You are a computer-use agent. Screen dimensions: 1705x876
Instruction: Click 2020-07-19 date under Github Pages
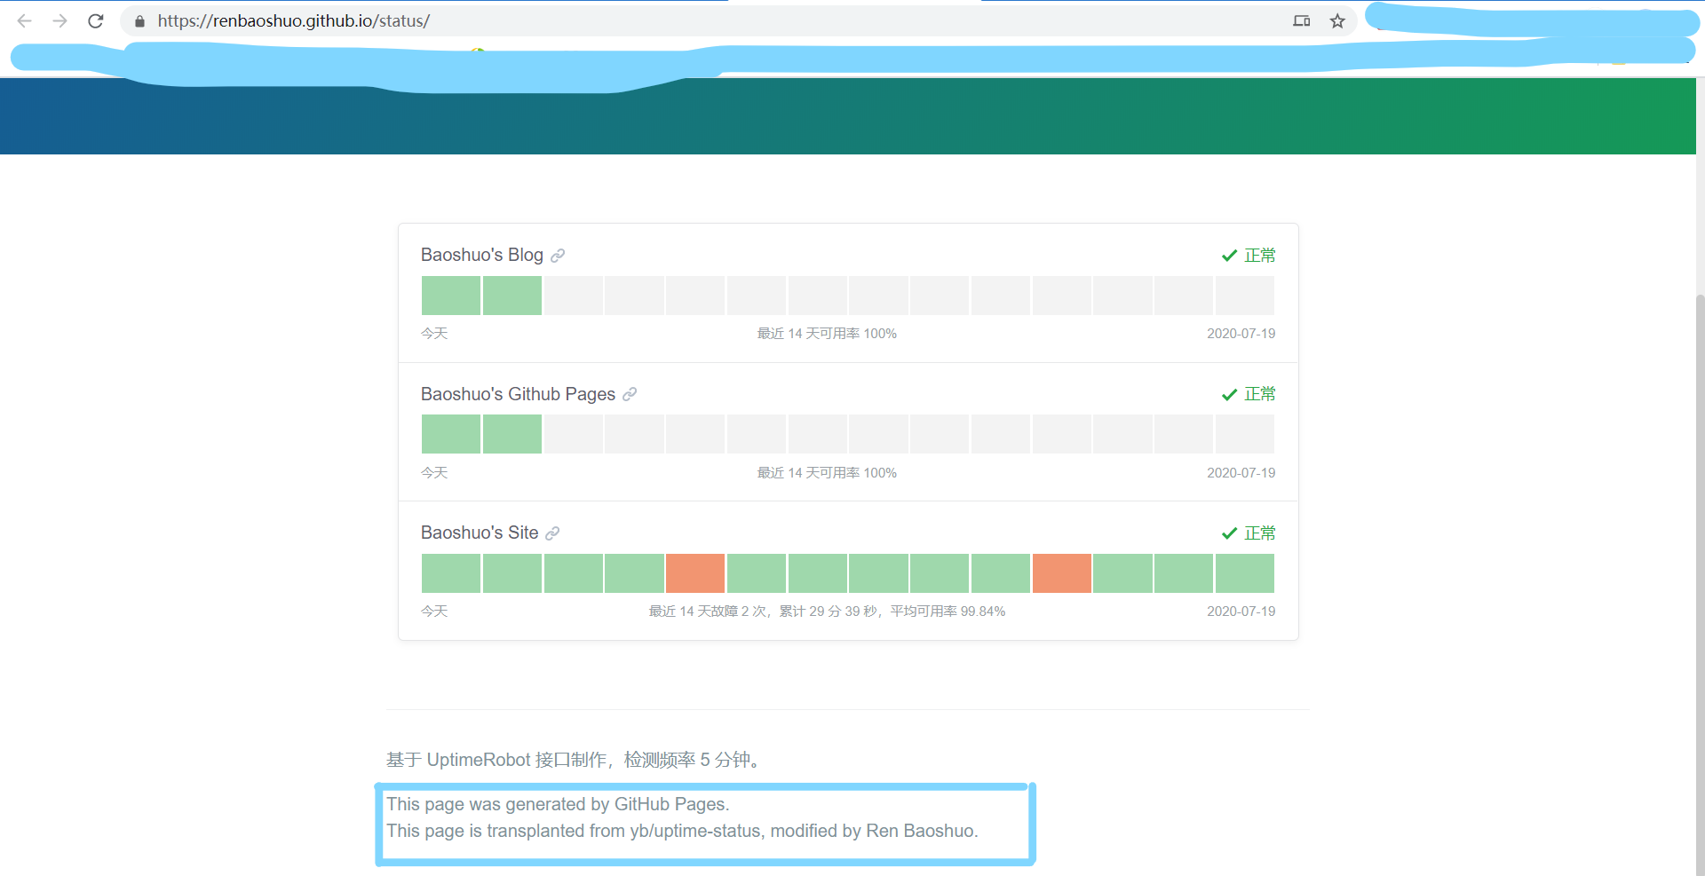[1241, 473]
